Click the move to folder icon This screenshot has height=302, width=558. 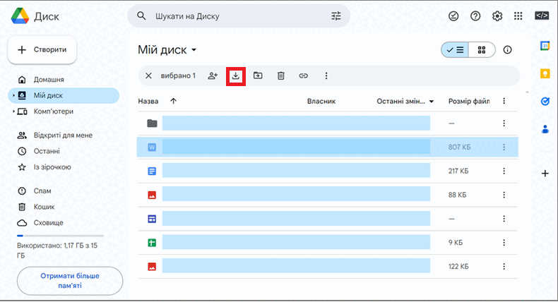[x=258, y=75]
